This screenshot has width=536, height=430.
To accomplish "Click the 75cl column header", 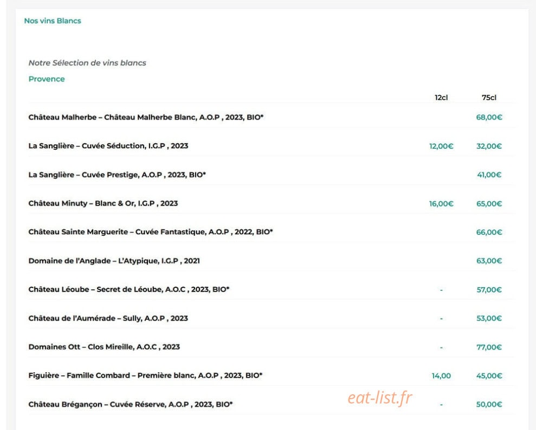I will pos(489,97).
